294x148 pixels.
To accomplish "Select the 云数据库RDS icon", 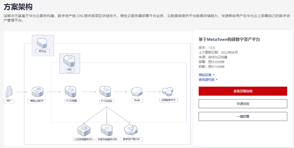I will click(x=168, y=92).
